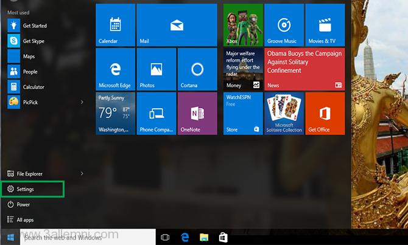Screen dimensions: 408x245
Task: Launch Calculator from Most used
Action: [x=33, y=87]
